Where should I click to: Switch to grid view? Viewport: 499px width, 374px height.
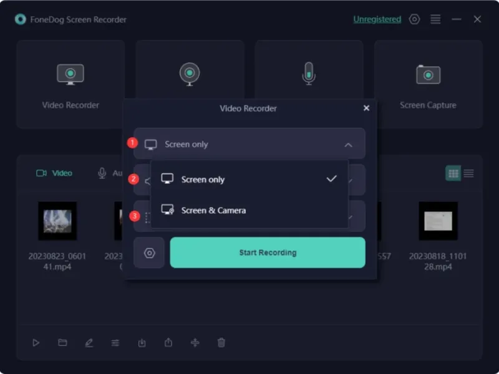453,173
